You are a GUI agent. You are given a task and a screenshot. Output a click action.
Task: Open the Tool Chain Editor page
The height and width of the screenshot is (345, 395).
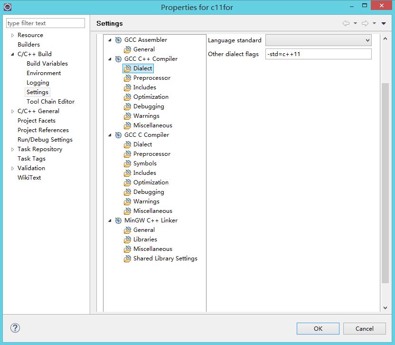click(x=50, y=102)
